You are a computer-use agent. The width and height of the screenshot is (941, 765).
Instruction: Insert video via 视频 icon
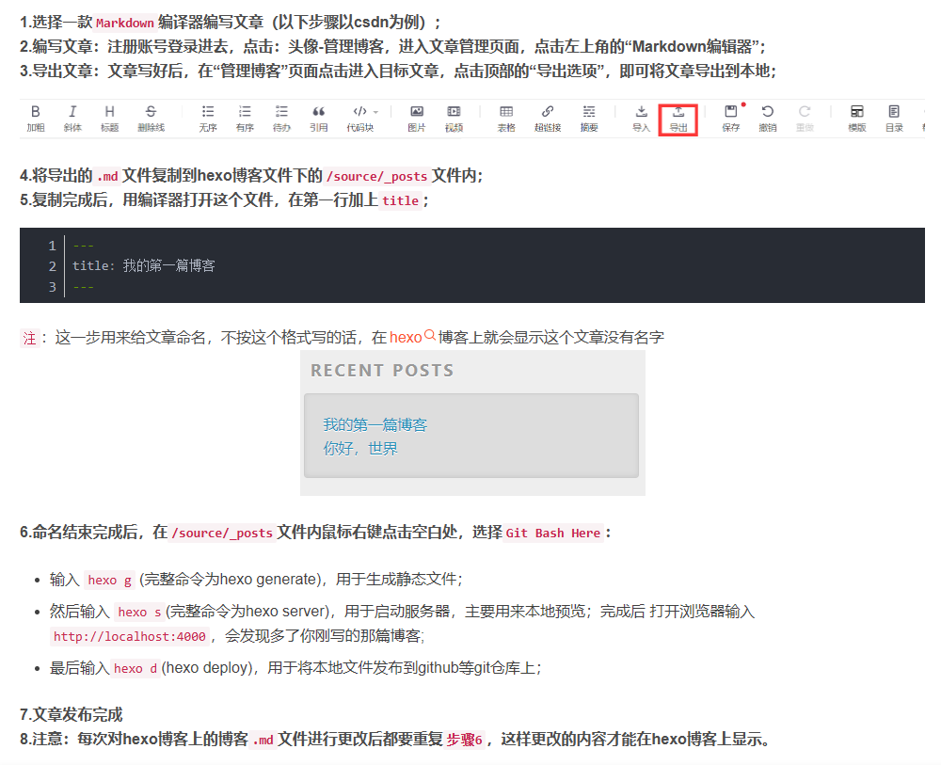point(454,119)
